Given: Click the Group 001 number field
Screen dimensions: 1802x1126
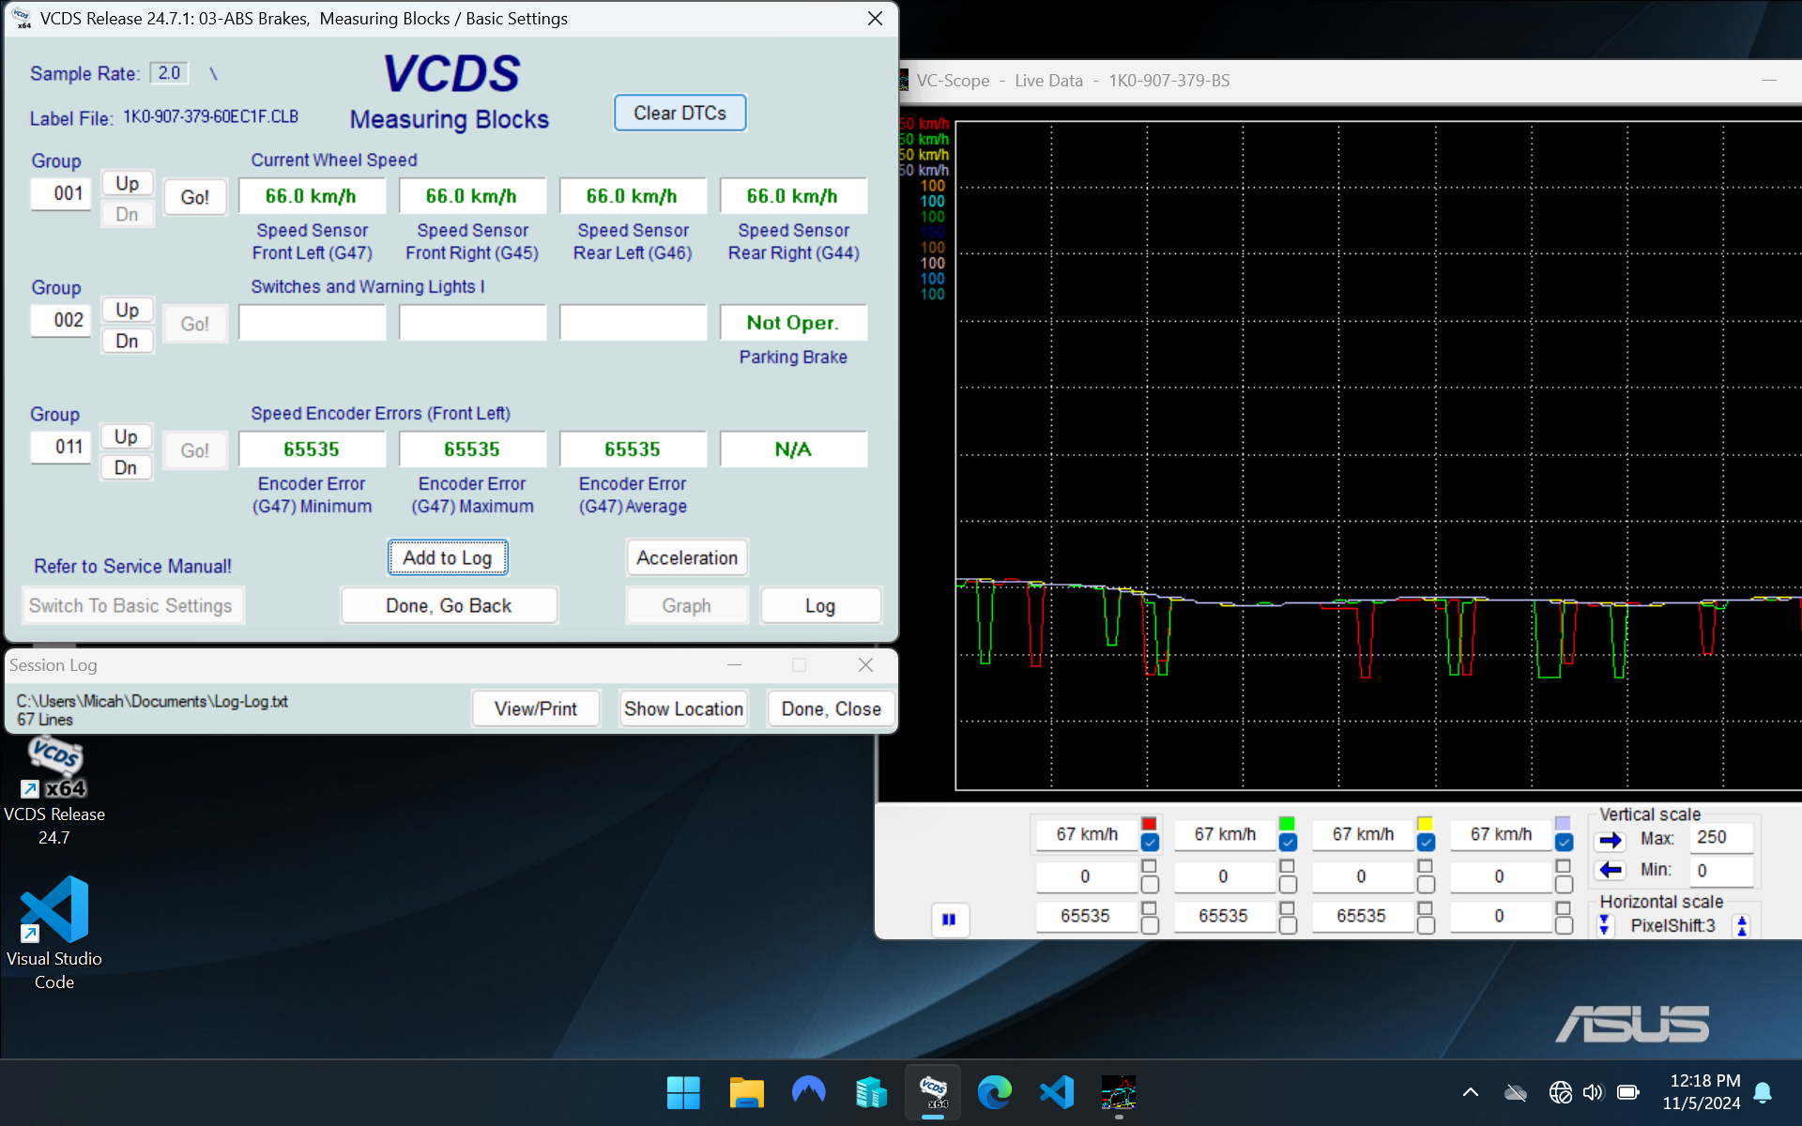Looking at the screenshot, I should click(x=61, y=193).
